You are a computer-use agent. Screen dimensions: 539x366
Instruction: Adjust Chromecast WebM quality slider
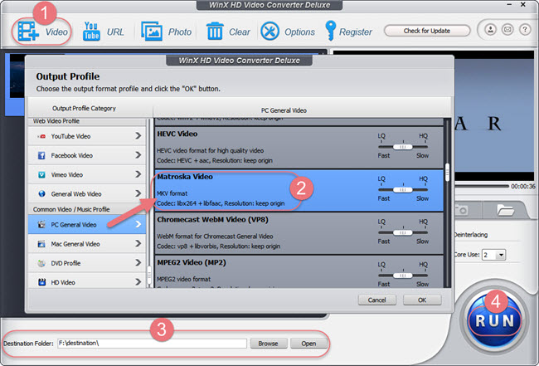coord(403,233)
